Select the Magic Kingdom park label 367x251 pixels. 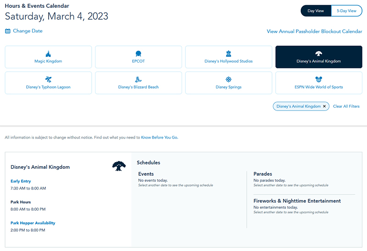48,61
